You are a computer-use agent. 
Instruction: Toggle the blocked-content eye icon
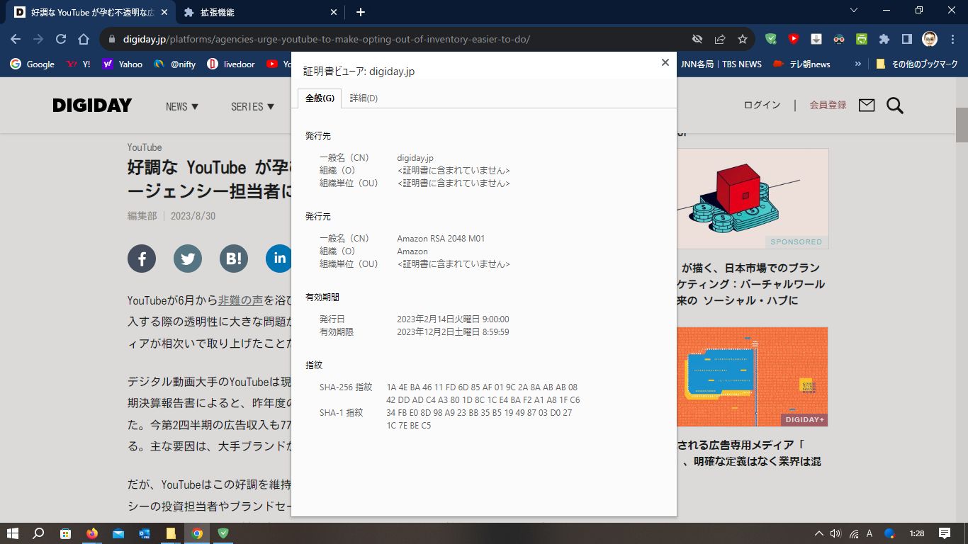[697, 40]
